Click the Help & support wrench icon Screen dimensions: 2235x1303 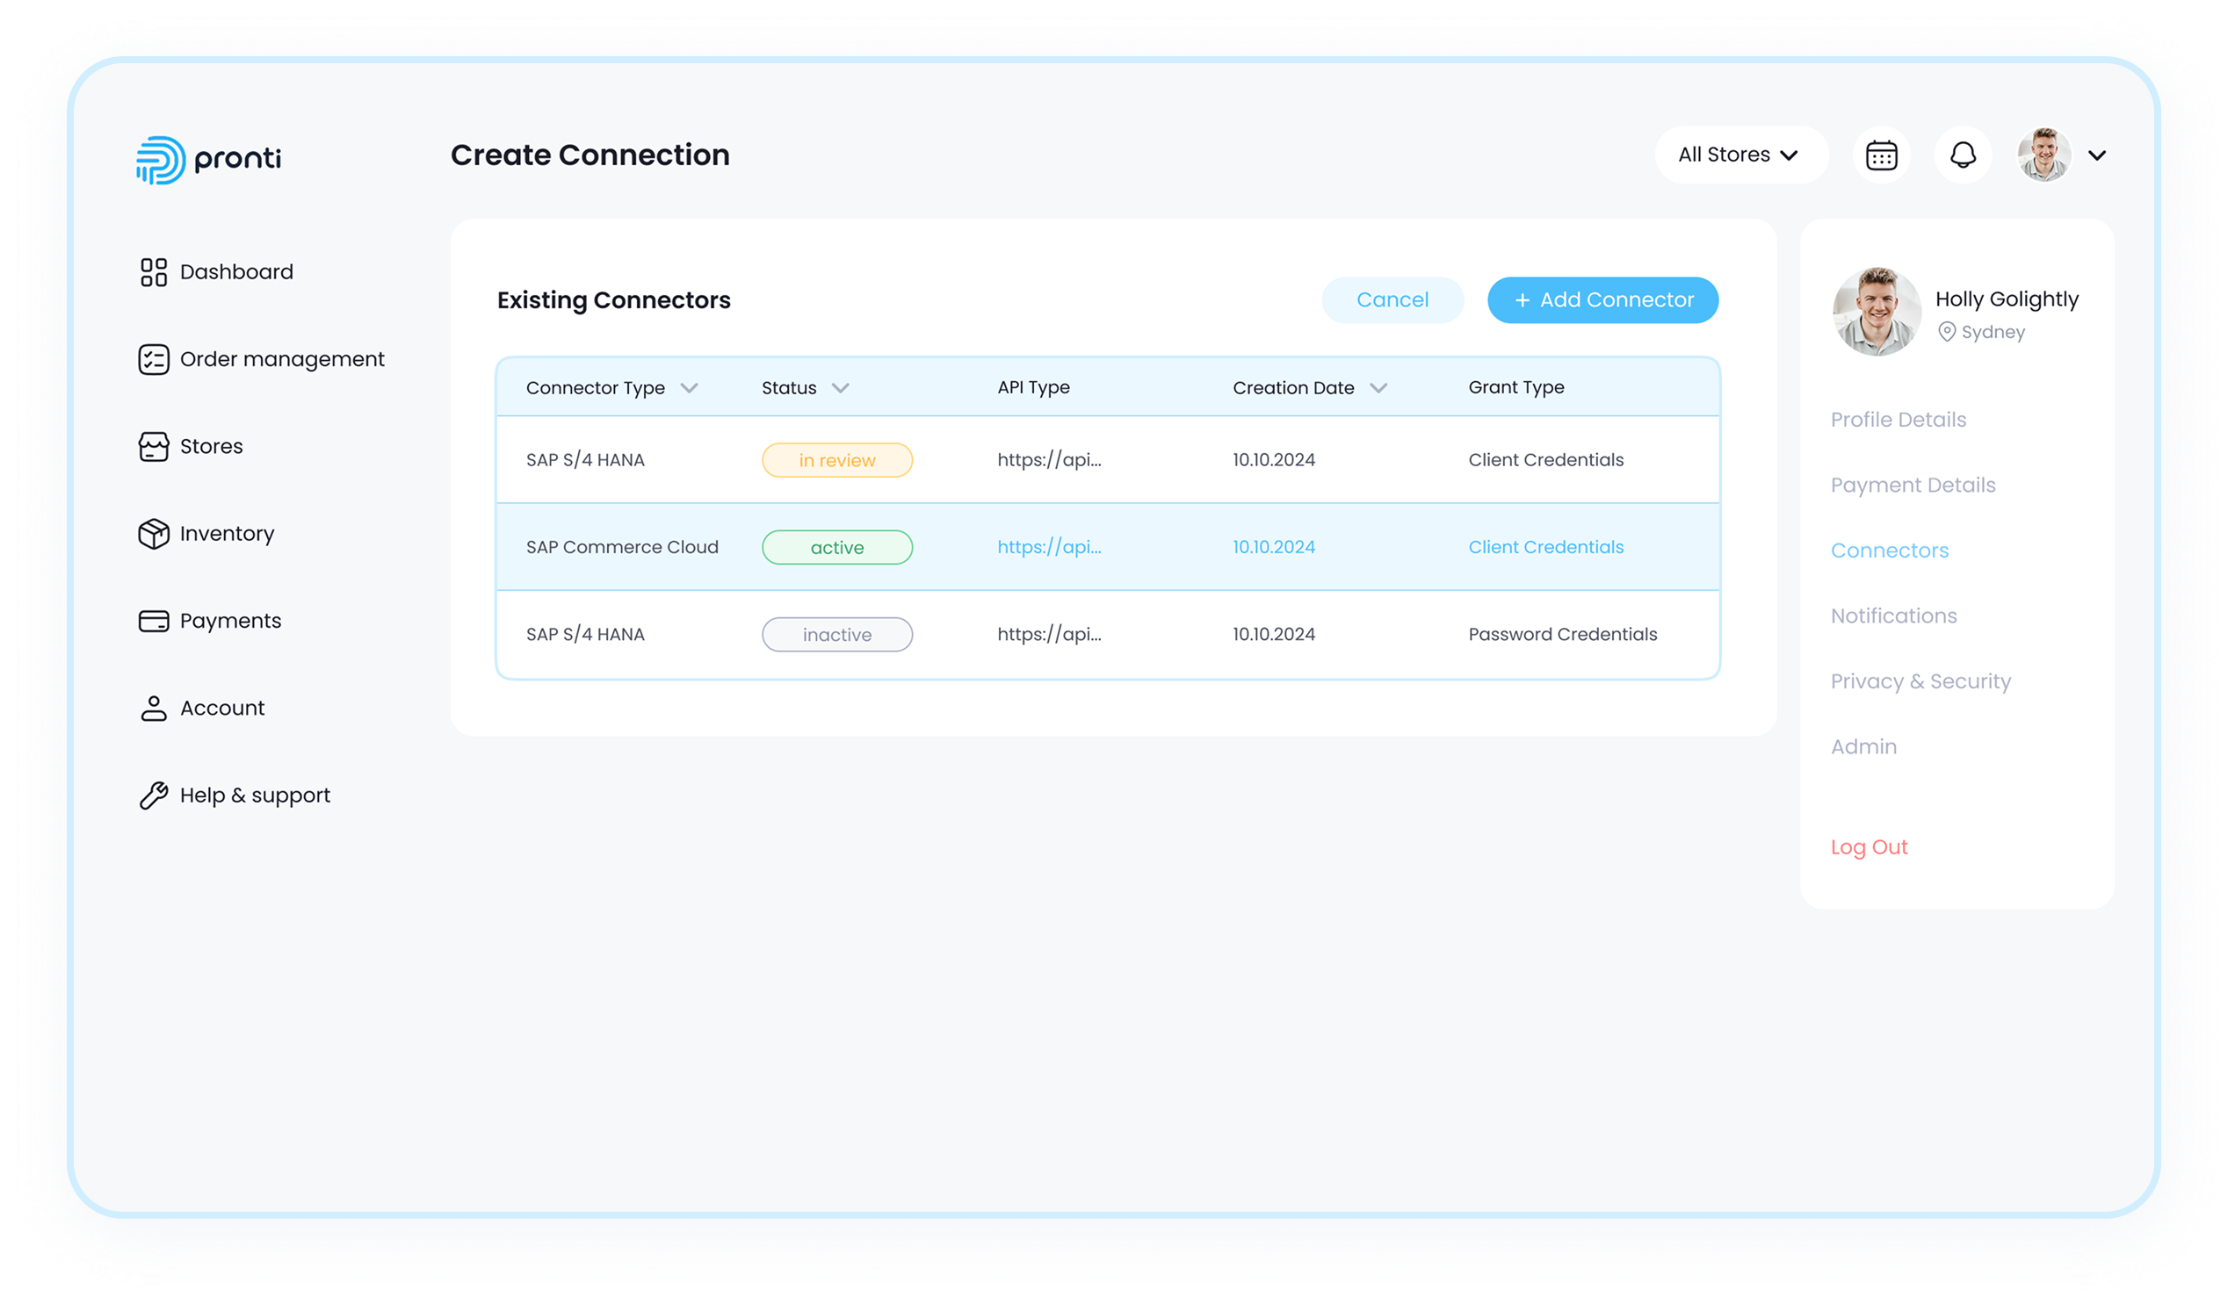pos(154,796)
